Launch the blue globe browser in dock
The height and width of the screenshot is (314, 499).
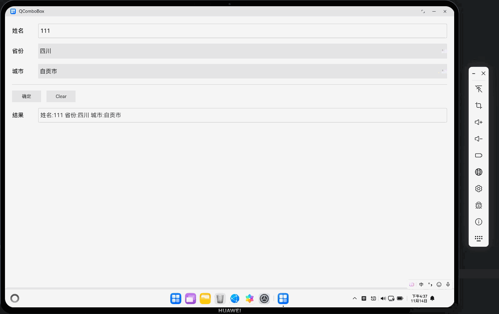235,298
